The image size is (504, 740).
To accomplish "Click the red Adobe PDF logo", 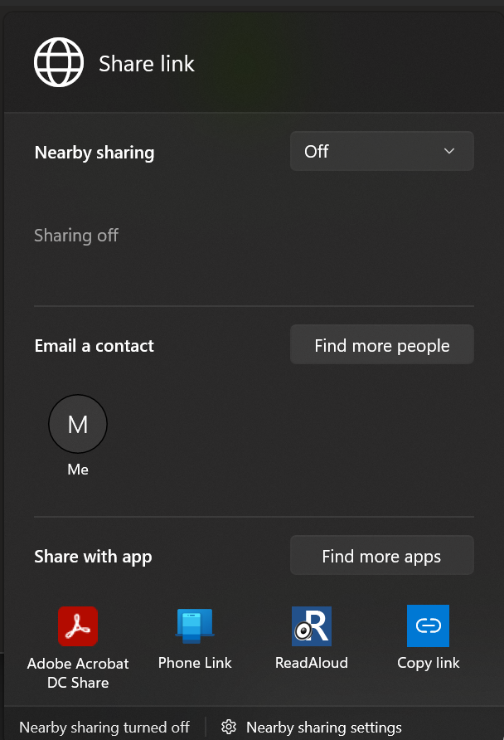I will coord(78,626).
